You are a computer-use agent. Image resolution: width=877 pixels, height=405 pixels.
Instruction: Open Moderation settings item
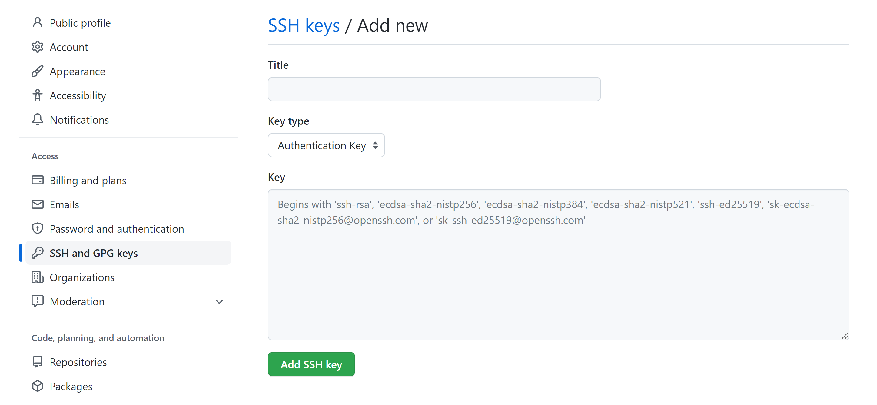(x=77, y=302)
